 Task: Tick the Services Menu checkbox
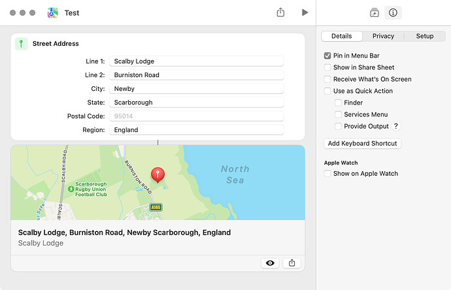click(339, 114)
